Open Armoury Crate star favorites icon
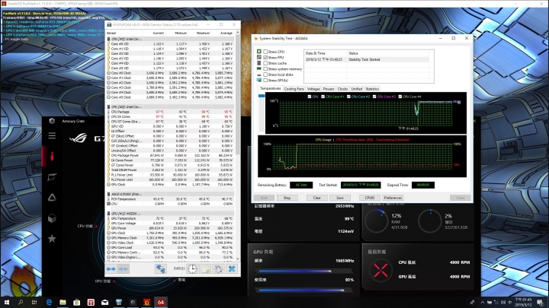The height and width of the screenshot is (308, 549). (52, 239)
